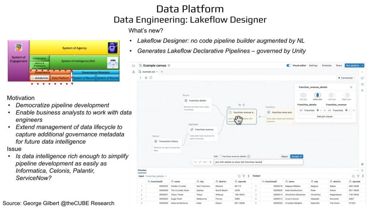Viewport: 371px width, 208px height.
Task: Select the Full join option
Action: click(303, 96)
